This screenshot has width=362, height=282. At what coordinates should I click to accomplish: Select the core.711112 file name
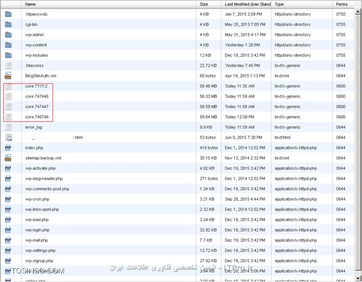tap(36, 86)
